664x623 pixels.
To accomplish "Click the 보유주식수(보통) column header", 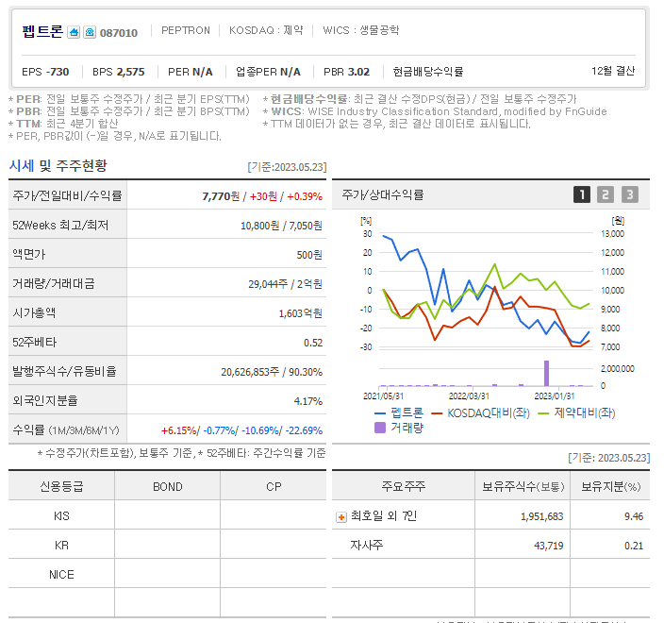I will [523, 486].
